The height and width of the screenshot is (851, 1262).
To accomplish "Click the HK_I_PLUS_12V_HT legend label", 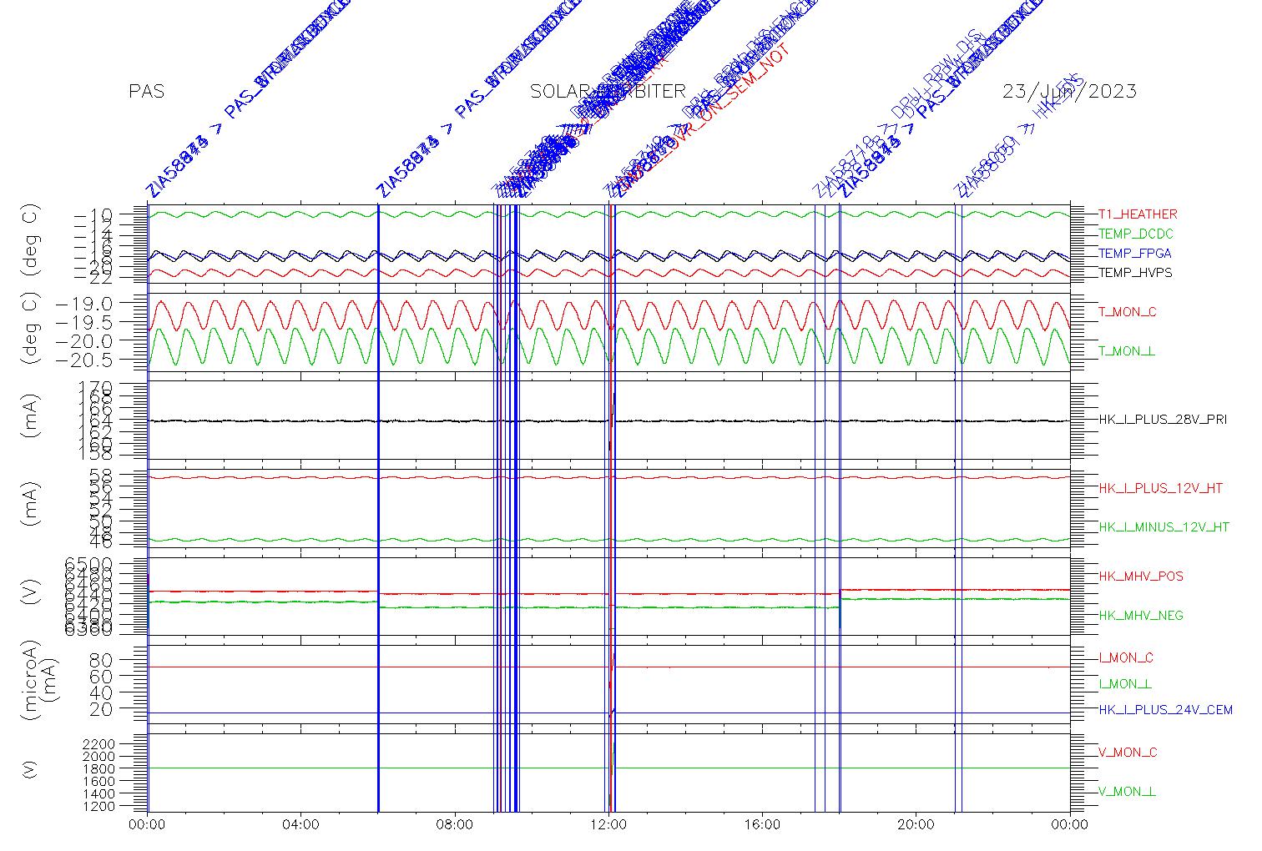I will click(x=1161, y=488).
